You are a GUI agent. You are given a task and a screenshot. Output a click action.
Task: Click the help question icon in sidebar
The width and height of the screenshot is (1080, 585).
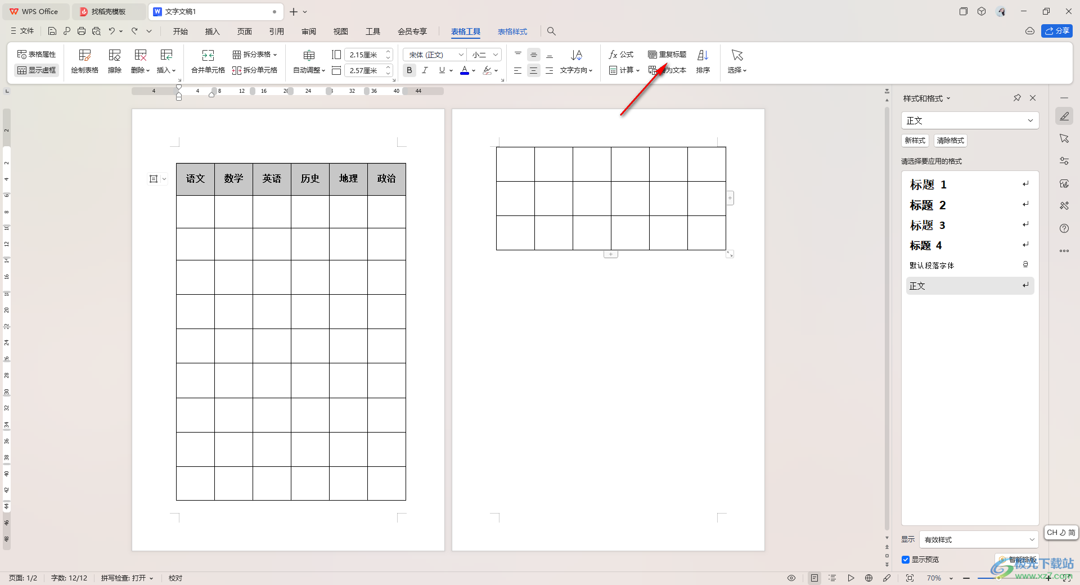(x=1064, y=228)
